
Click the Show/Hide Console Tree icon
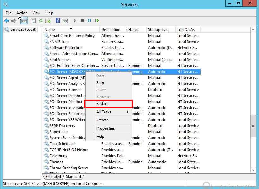point(24,21)
